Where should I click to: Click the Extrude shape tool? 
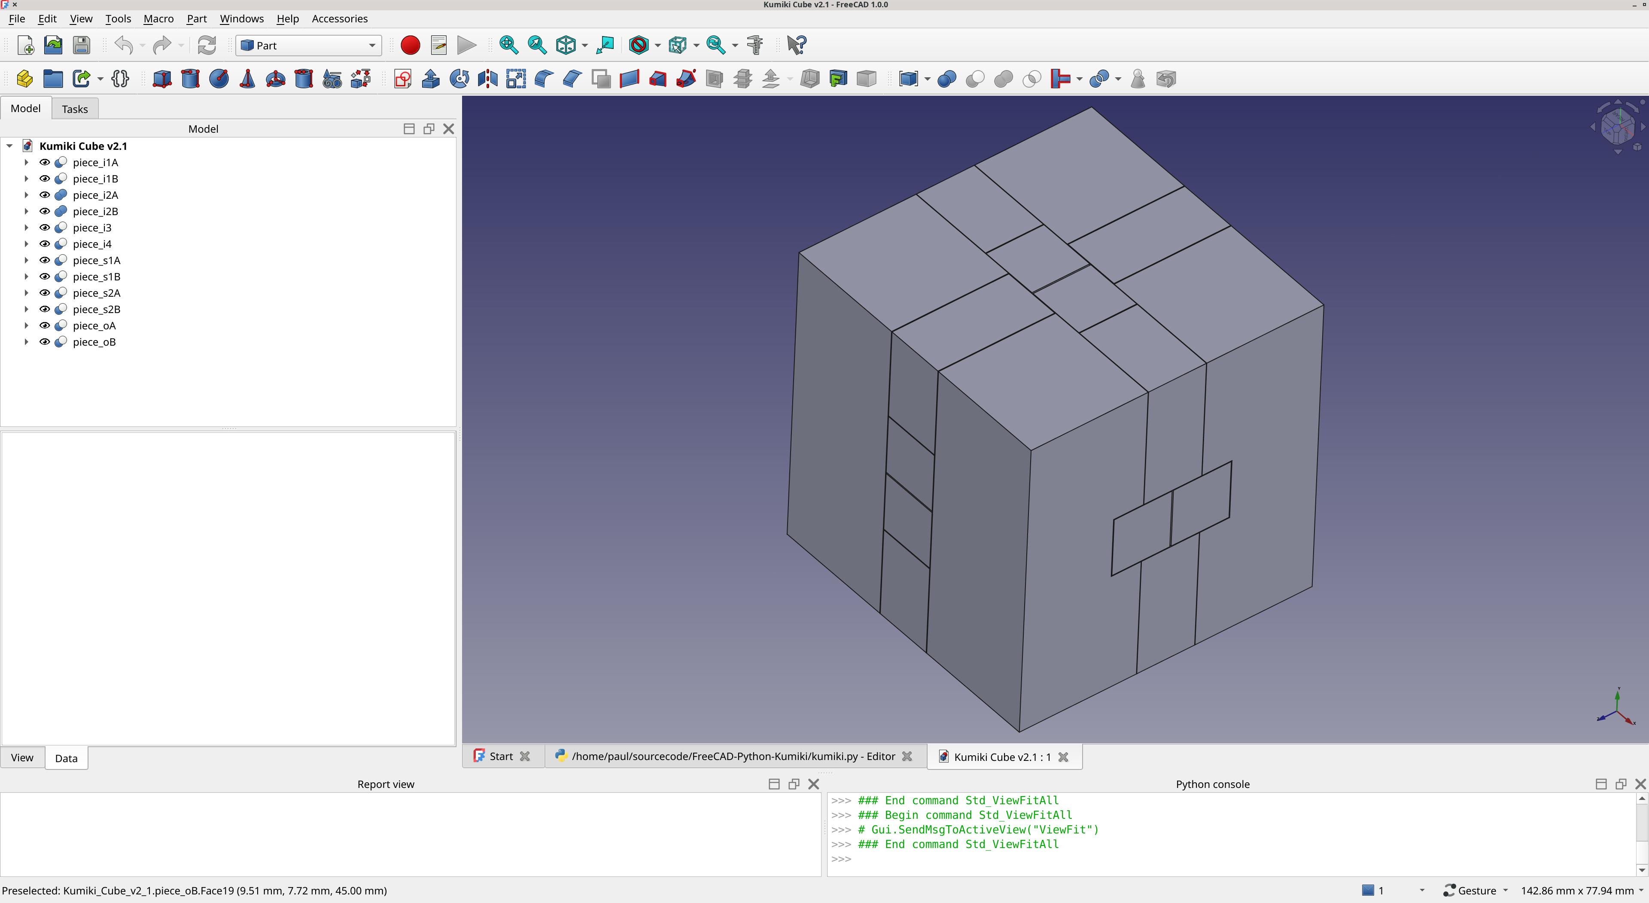tap(431, 79)
